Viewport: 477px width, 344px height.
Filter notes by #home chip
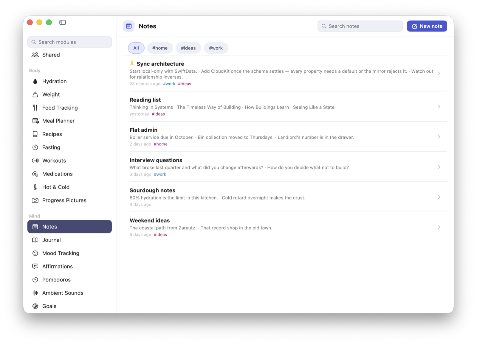coord(160,48)
